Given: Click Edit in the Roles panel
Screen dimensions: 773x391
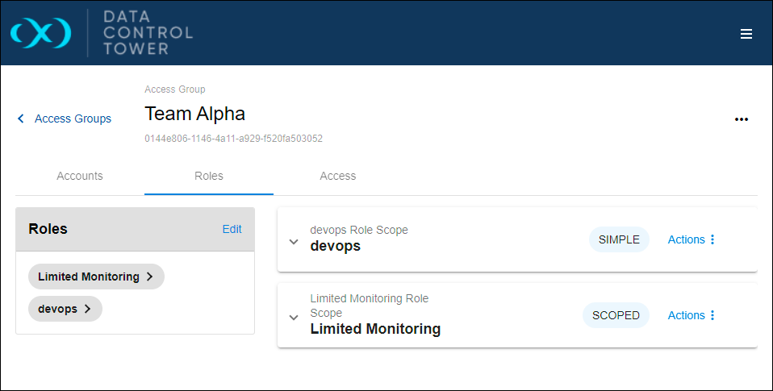Looking at the screenshot, I should [x=232, y=229].
